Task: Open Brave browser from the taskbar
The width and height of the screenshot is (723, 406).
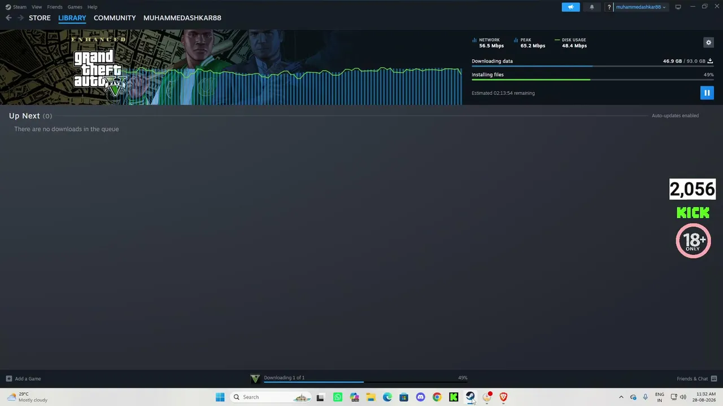Action: tap(503, 397)
